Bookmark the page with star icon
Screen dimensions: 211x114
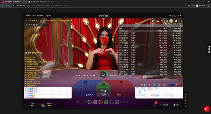189,6
